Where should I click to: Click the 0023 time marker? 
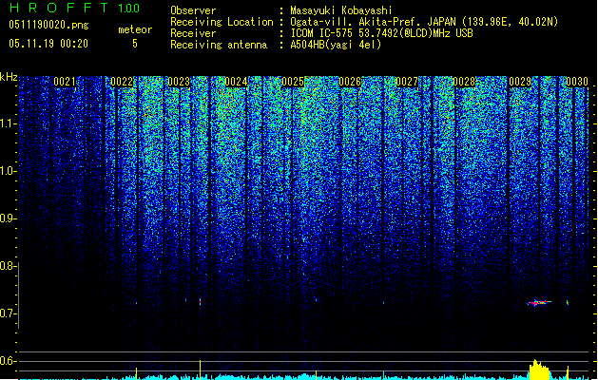coord(179,82)
